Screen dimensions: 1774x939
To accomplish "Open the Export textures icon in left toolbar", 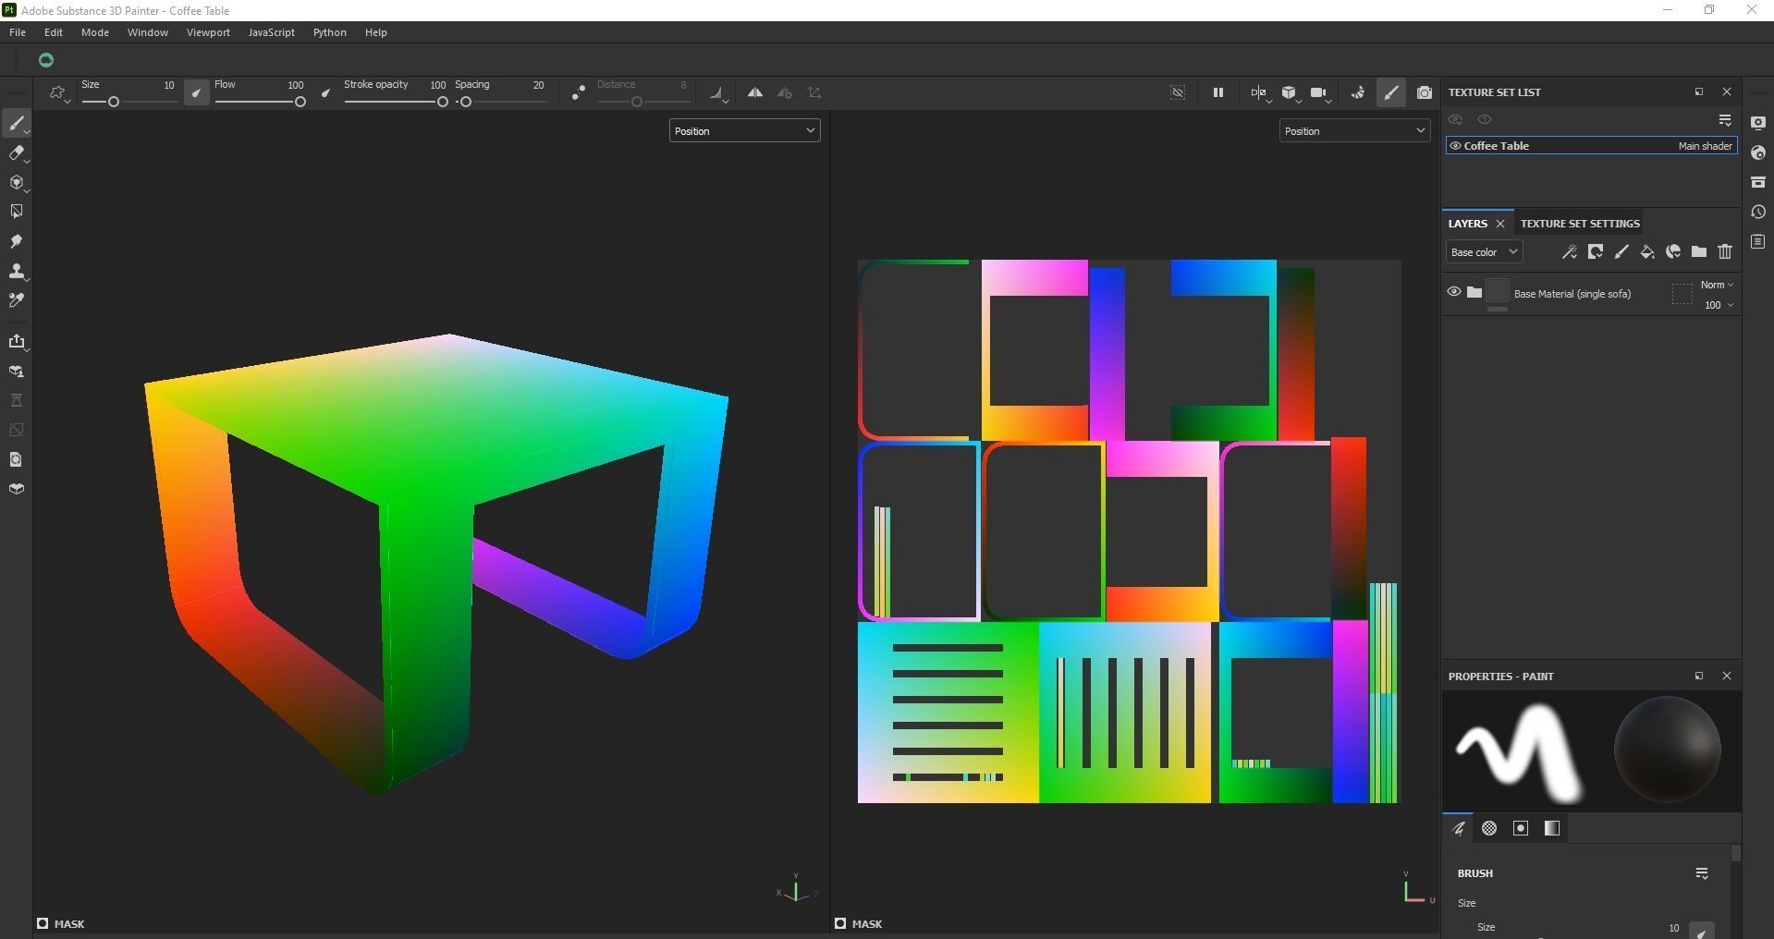I will pos(17,342).
